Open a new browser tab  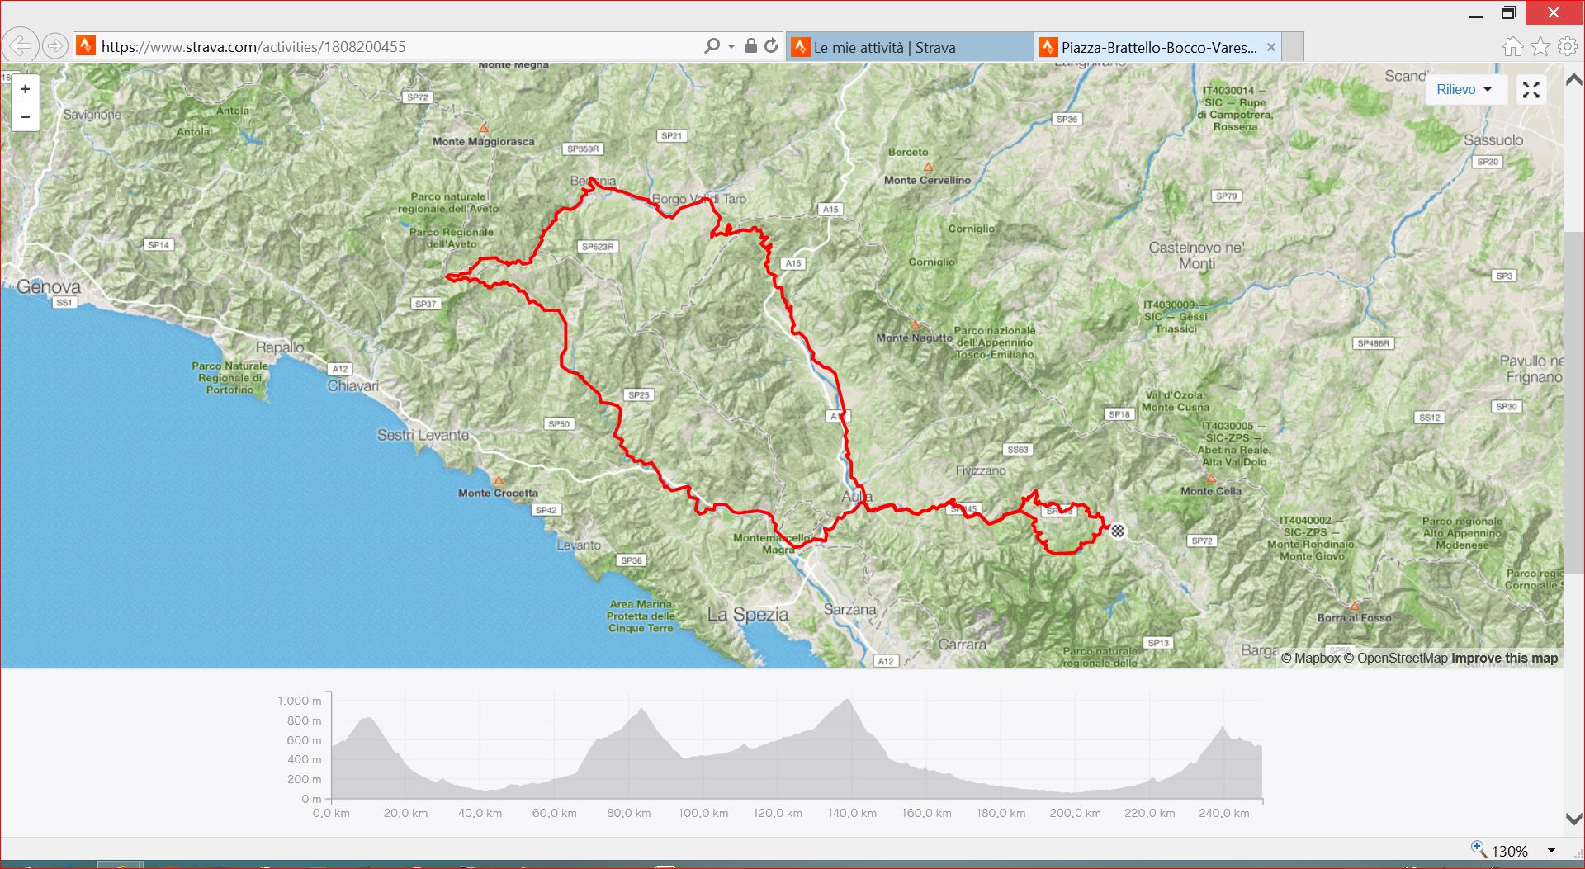(x=1294, y=47)
